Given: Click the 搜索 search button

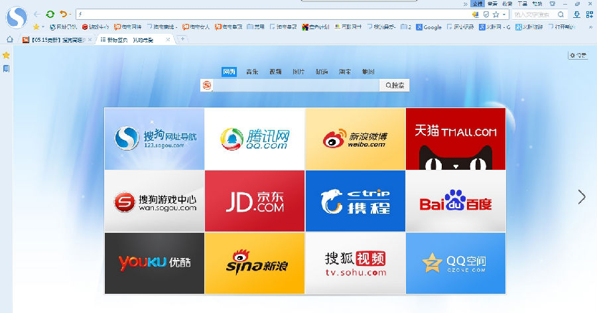Looking at the screenshot, I should pos(394,86).
